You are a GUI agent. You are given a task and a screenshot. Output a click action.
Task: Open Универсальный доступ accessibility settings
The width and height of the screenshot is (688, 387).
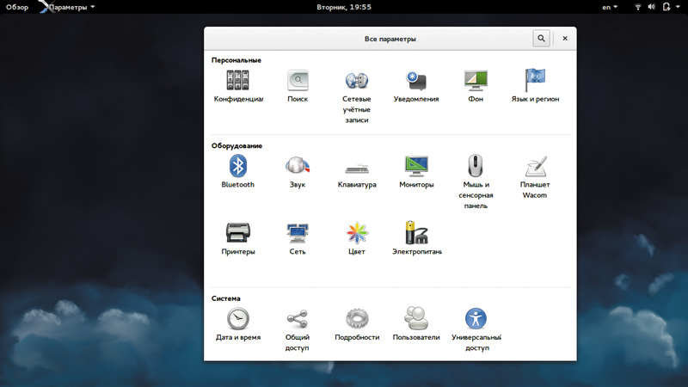(476, 330)
